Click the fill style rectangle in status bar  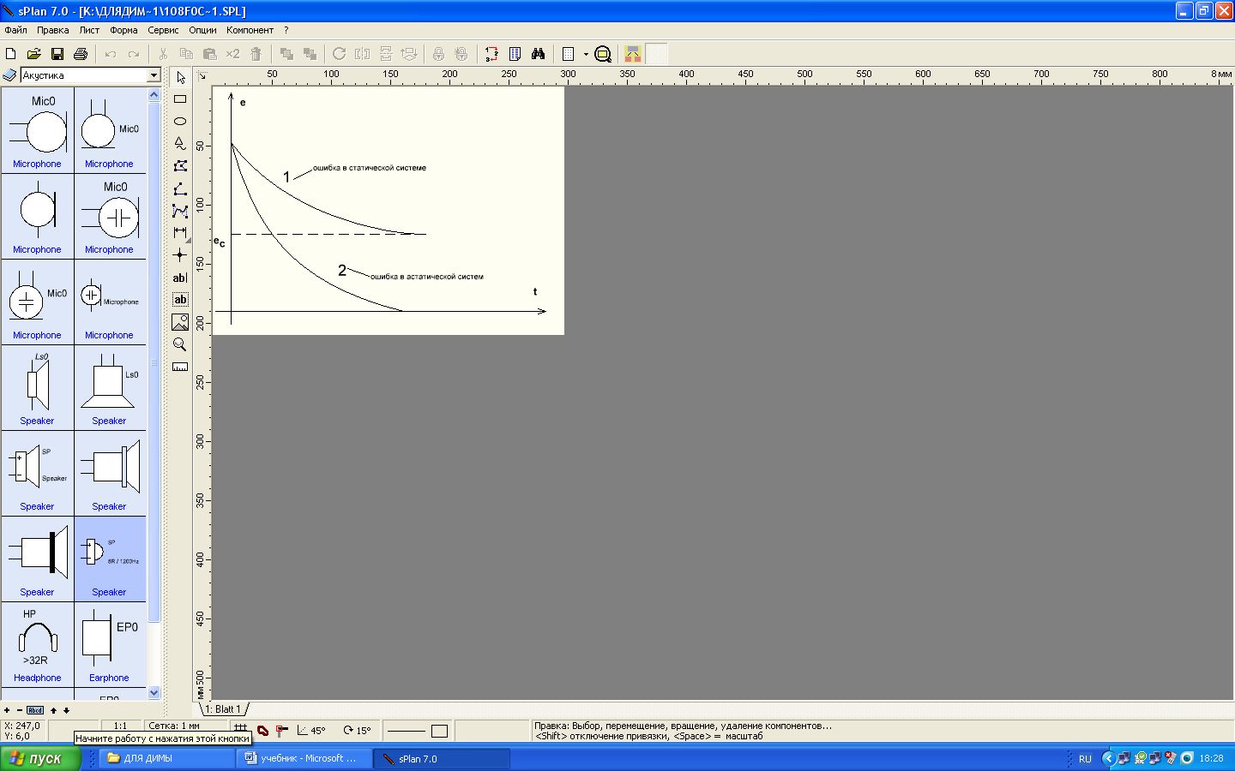(439, 731)
